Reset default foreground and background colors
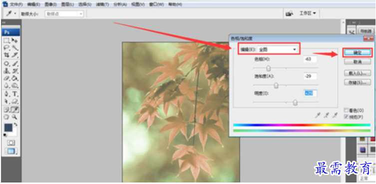376x184 pixels. tap(5, 135)
